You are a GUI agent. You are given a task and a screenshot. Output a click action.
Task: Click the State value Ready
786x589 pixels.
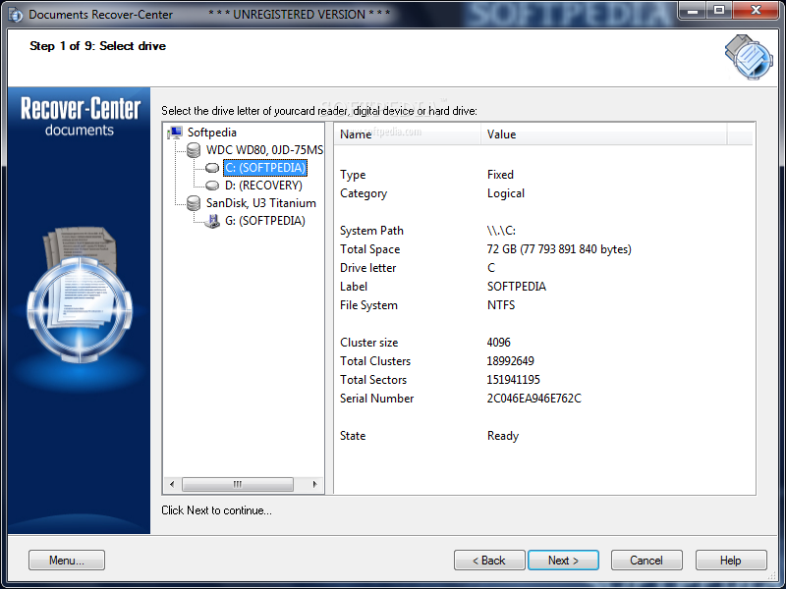503,436
